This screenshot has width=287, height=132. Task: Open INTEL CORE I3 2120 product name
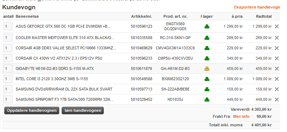pos(52,79)
